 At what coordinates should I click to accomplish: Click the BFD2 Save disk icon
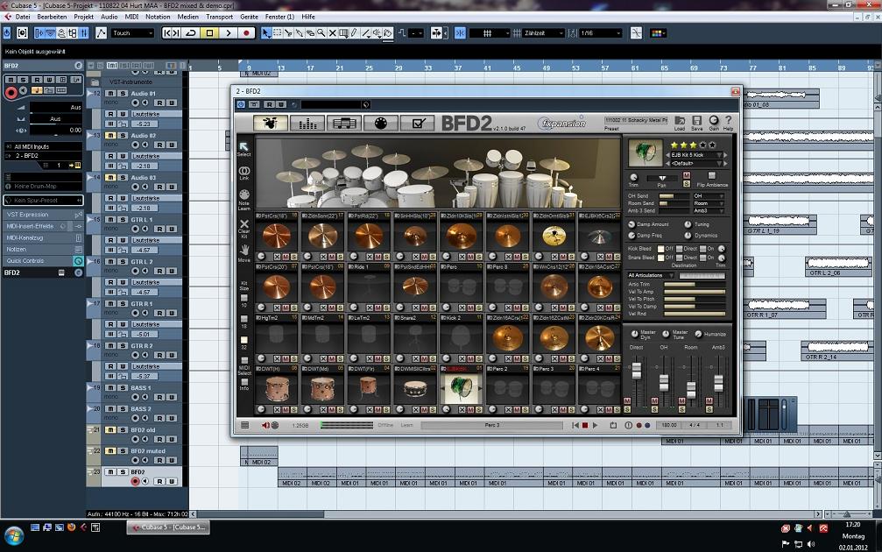(697, 120)
